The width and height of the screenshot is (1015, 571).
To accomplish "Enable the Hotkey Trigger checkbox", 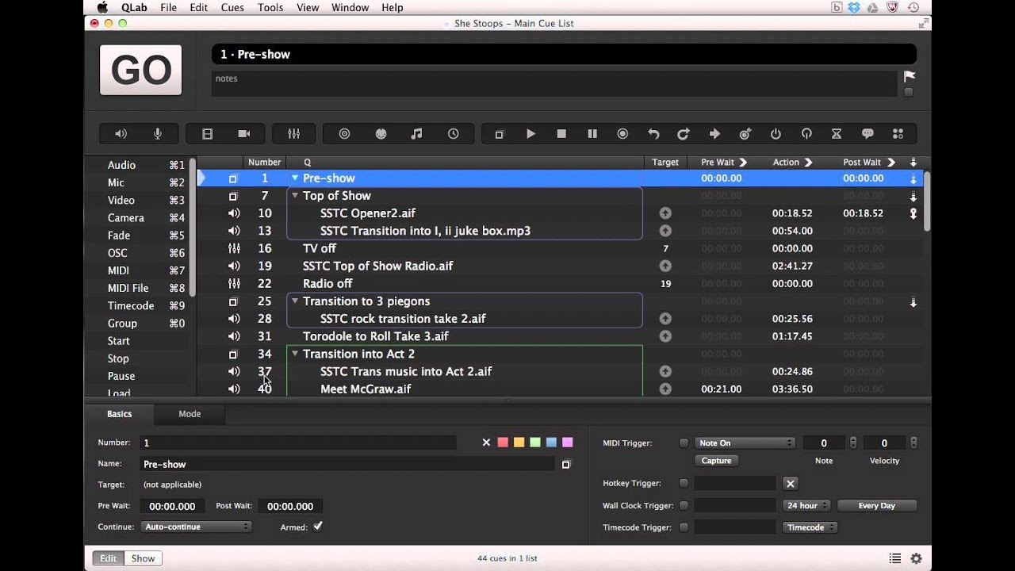I will 684,483.
